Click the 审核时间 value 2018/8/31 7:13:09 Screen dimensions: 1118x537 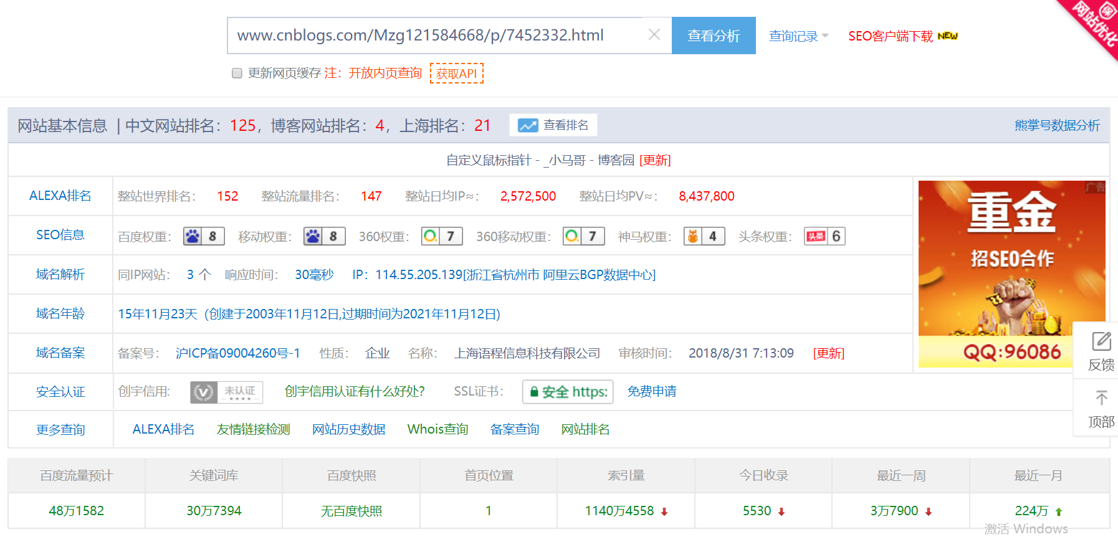tap(741, 353)
